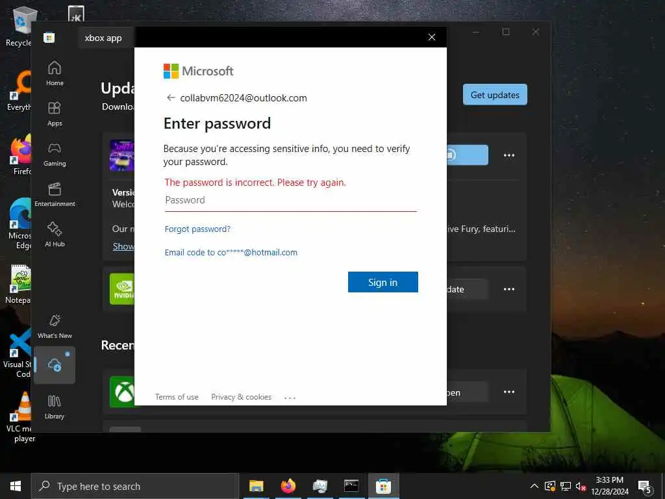Viewport: 665px width, 499px height.
Task: Open Firefox from taskbar
Action: tap(288, 486)
